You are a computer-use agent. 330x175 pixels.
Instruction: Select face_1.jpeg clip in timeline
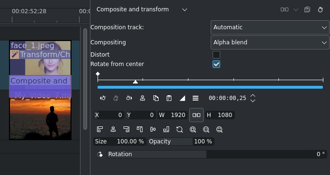[x=40, y=58]
